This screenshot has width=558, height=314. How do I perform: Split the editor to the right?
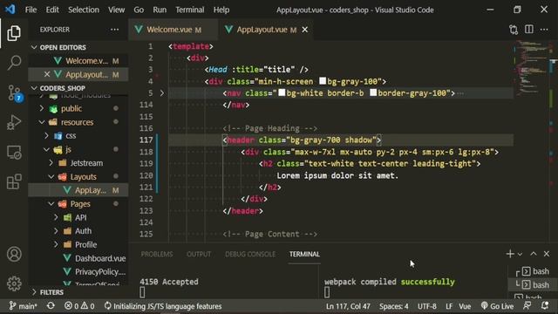click(529, 29)
